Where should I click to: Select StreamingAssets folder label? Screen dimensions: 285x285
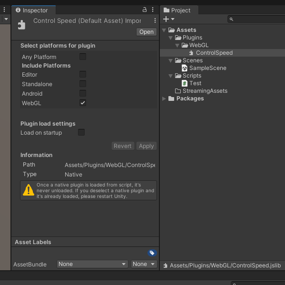[205, 91]
